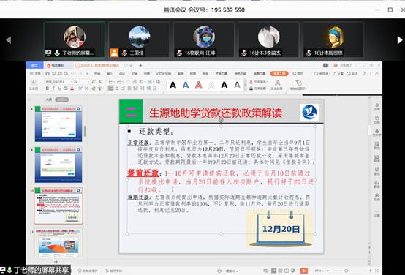
Task: Collapse the ribbon with the chevron
Action: click(376, 74)
